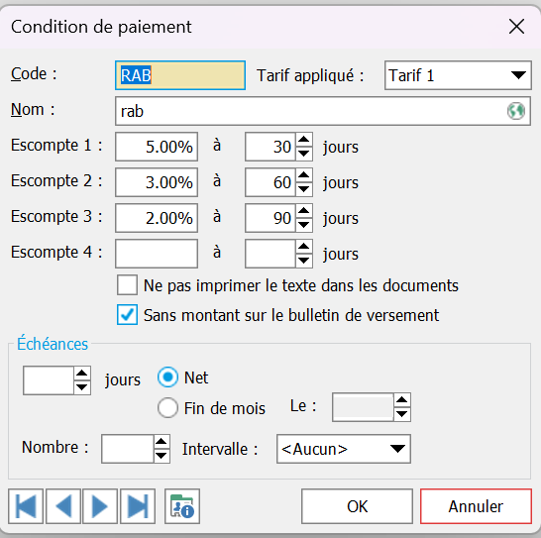This screenshot has height=538, width=541.
Task: Click the Annuler button
Action: pyautogui.click(x=477, y=506)
